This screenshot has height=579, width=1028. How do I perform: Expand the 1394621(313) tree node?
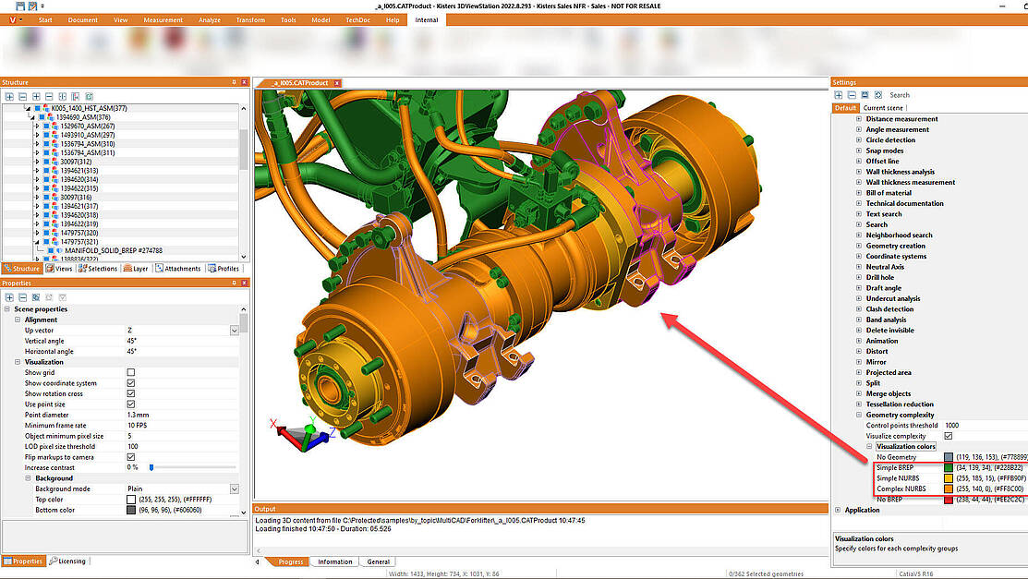37,171
